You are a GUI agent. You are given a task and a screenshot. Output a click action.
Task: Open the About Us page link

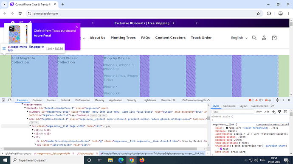click(97, 38)
